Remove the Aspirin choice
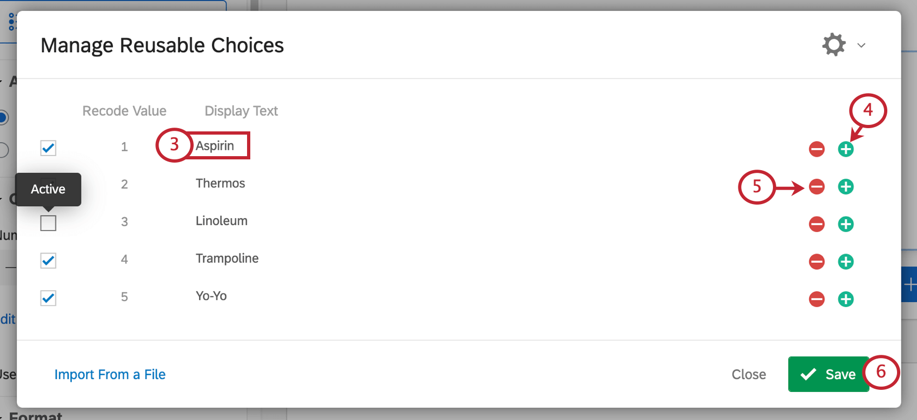 pyautogui.click(x=817, y=149)
